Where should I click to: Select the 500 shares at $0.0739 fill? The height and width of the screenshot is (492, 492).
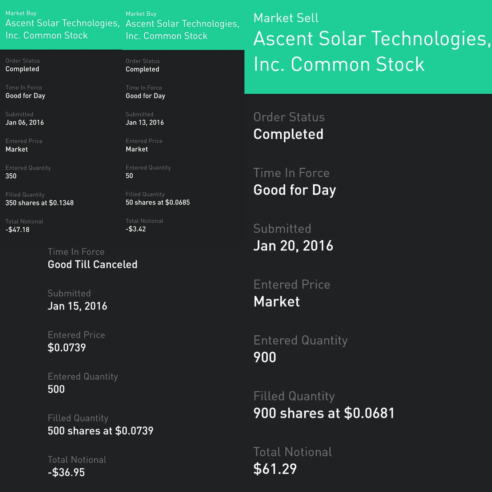[x=100, y=431]
